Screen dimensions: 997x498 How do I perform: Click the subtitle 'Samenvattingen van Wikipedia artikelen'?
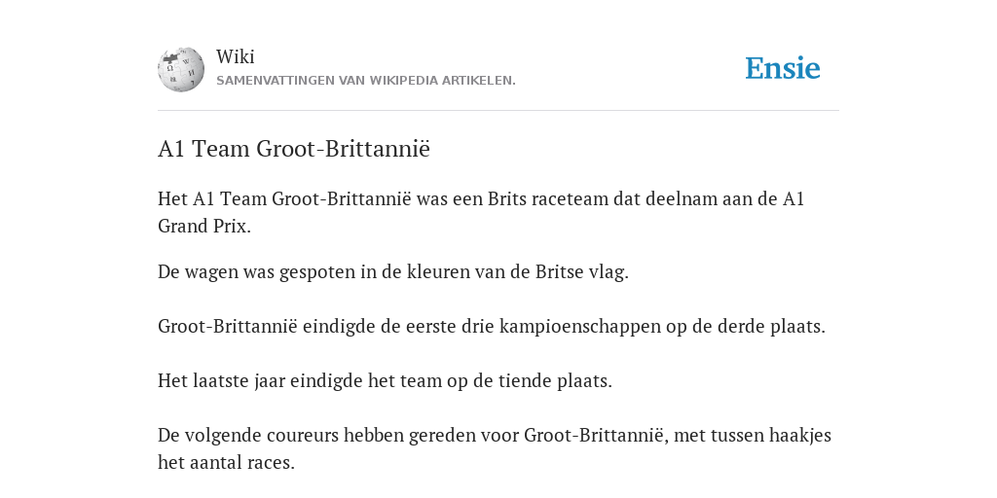[x=366, y=81]
